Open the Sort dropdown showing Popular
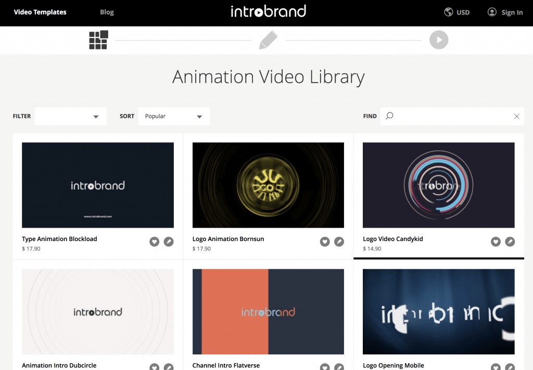This screenshot has width=533, height=370. click(x=174, y=116)
